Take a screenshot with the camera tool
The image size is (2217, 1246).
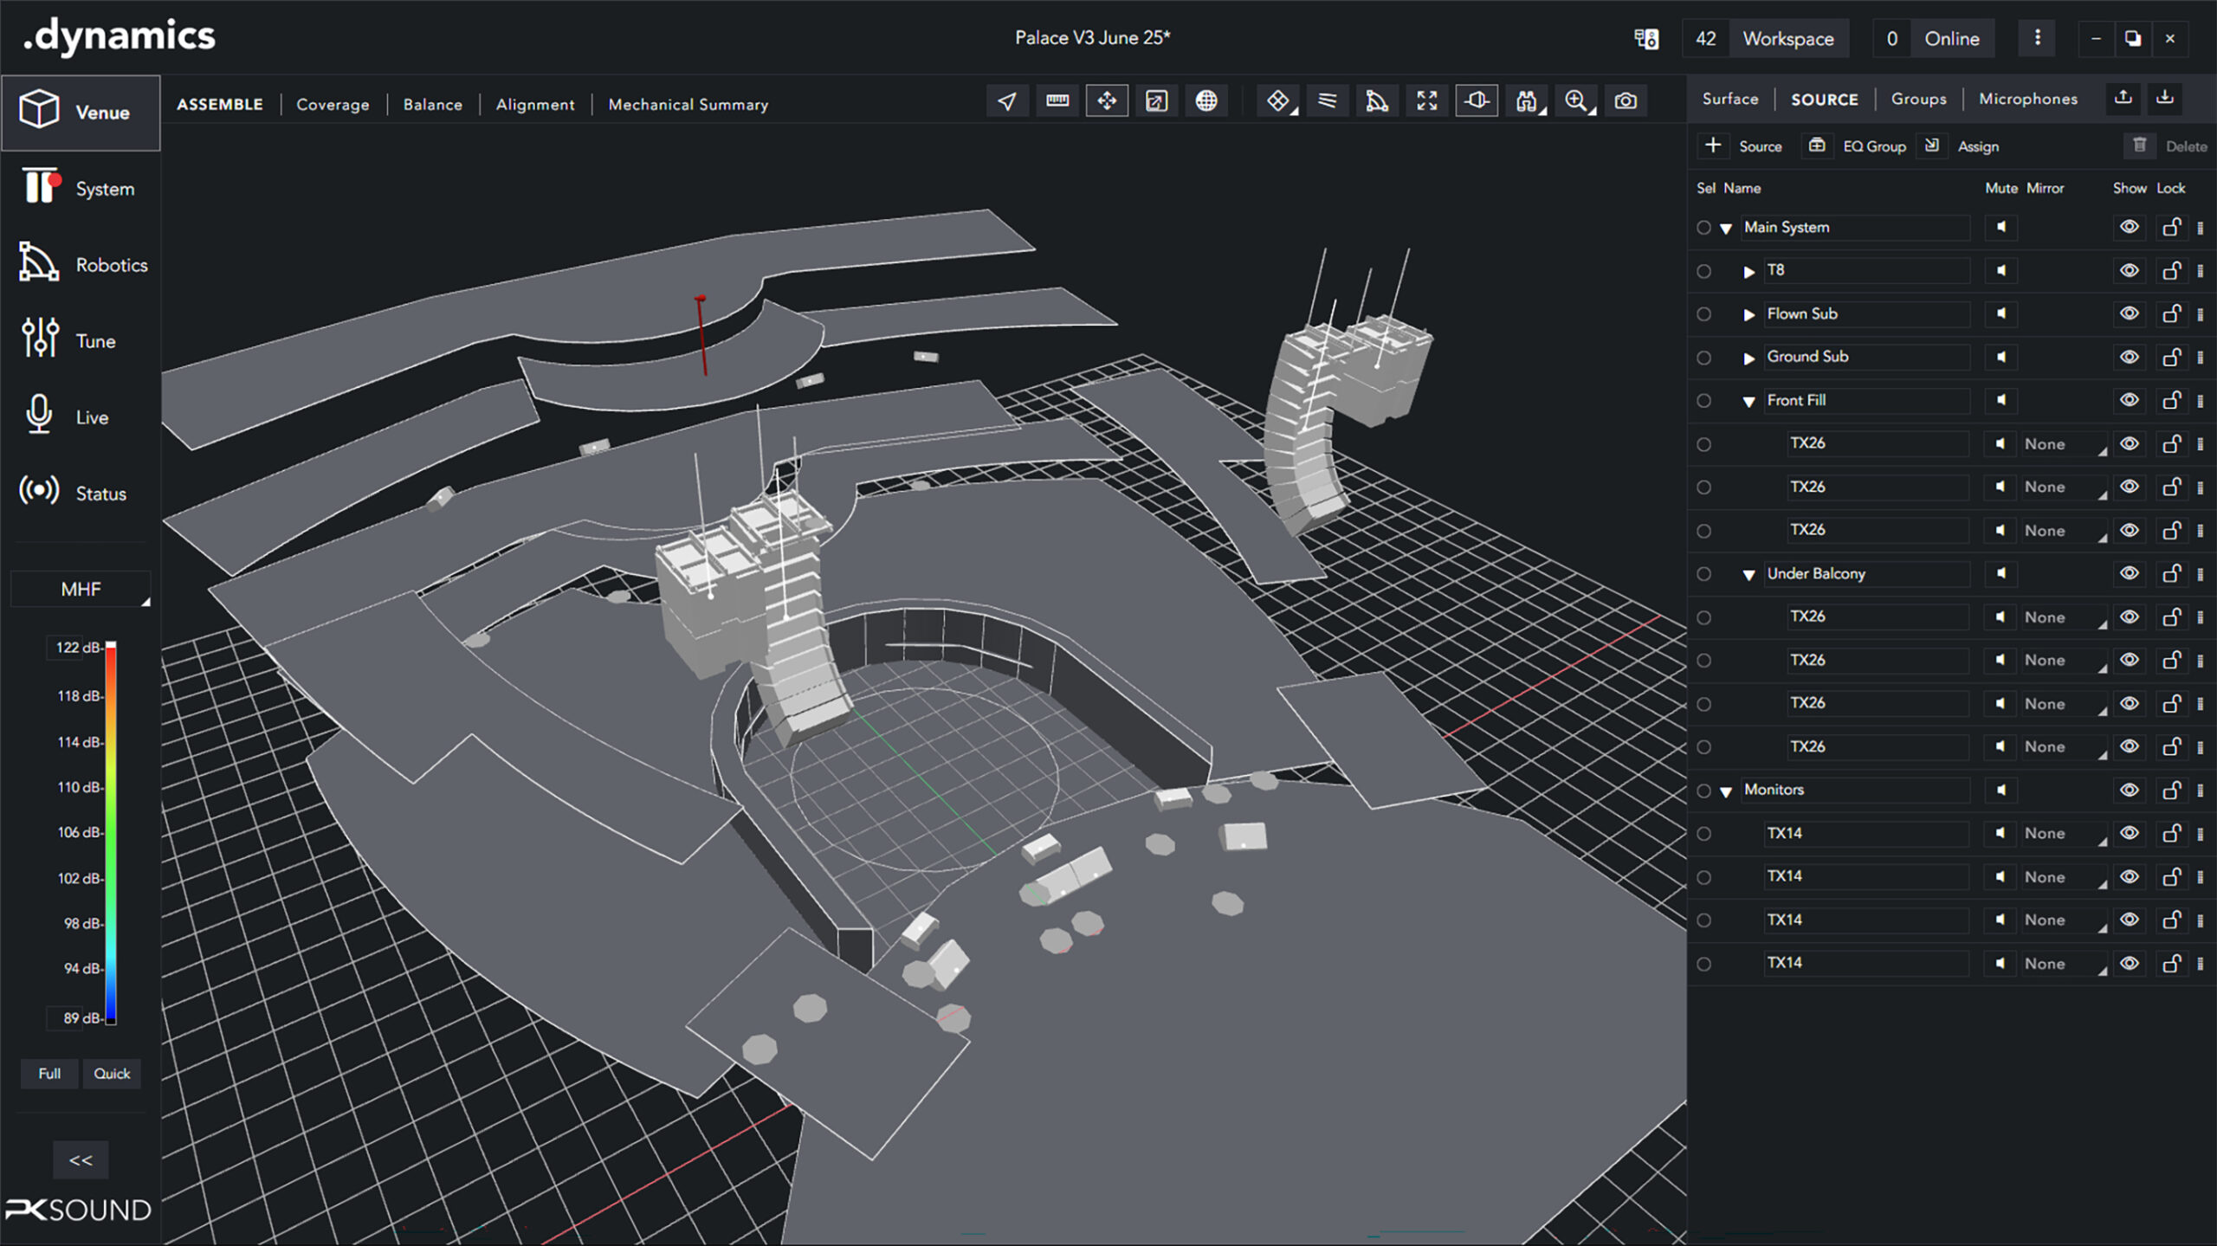pyautogui.click(x=1626, y=100)
